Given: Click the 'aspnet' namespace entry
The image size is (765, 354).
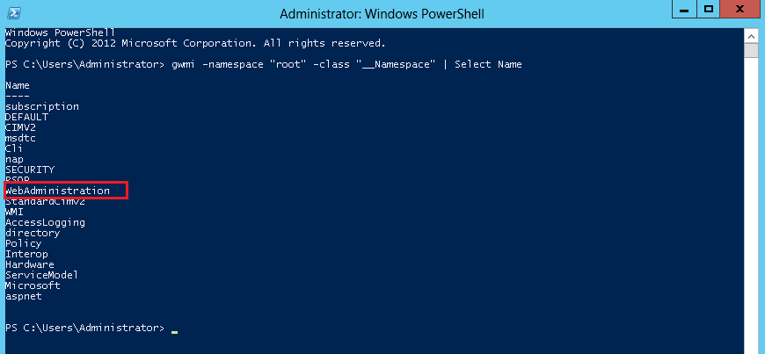Looking at the screenshot, I should [x=24, y=296].
